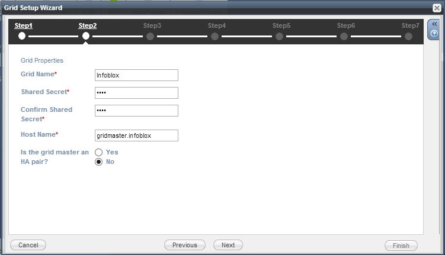Viewport: 445px width, 255px height.
Task: Collapse the side panel with double chevron
Action: (x=434, y=24)
